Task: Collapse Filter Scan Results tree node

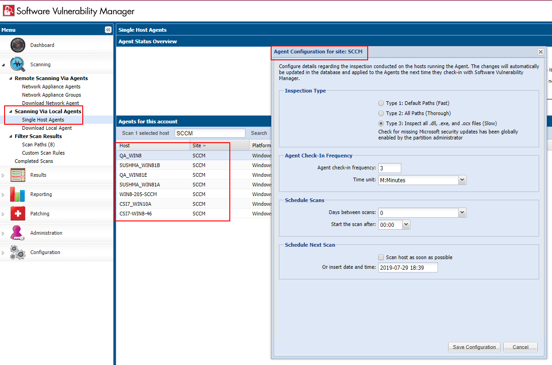Action: tap(11, 137)
